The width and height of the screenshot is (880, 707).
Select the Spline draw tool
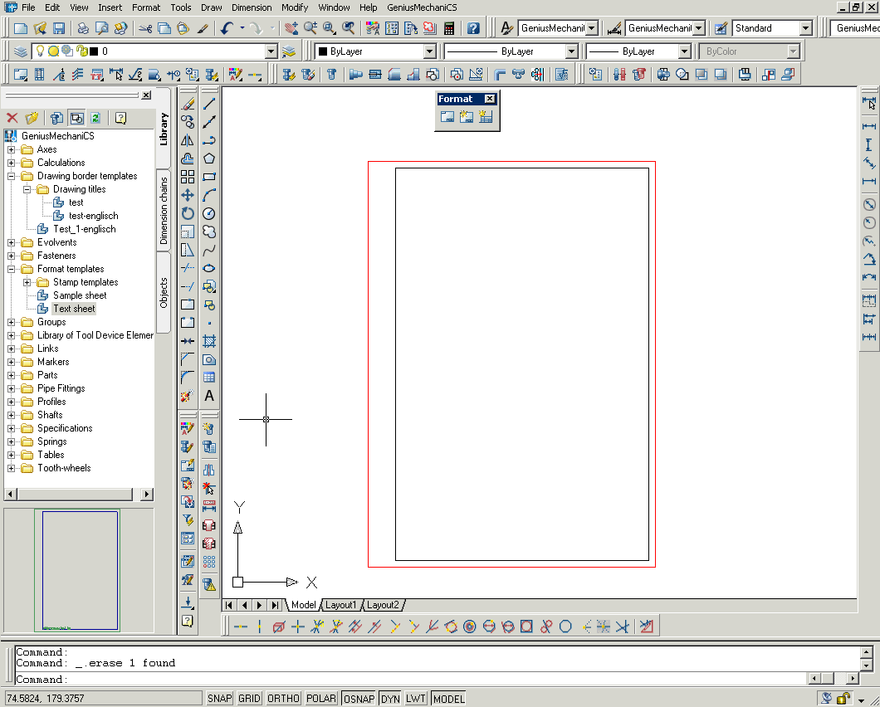pos(208,251)
